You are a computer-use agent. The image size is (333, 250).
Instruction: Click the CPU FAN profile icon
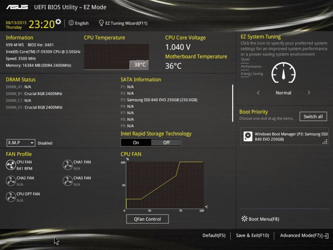click(x=11, y=165)
